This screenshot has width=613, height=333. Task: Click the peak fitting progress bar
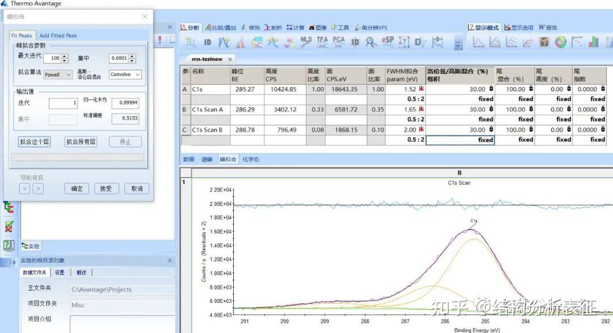pyautogui.click(x=77, y=157)
